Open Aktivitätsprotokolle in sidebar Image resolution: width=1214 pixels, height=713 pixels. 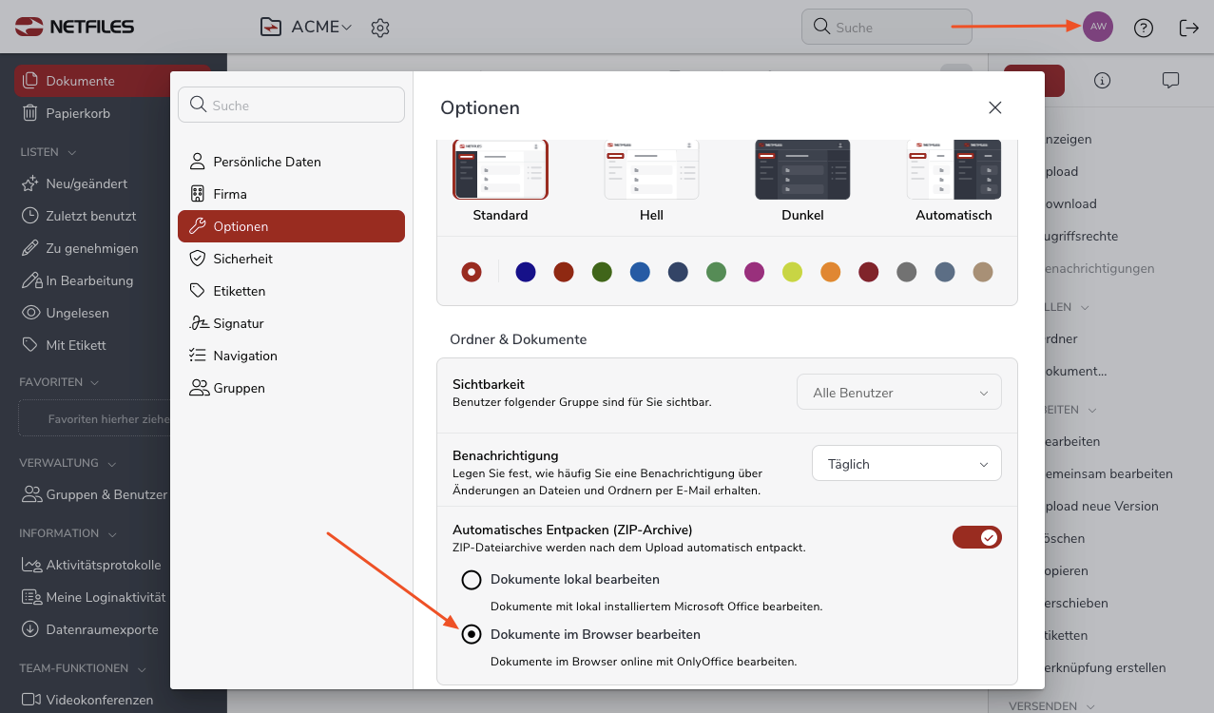[x=103, y=565]
